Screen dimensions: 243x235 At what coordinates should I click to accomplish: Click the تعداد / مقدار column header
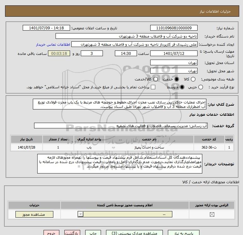click(x=58, y=139)
